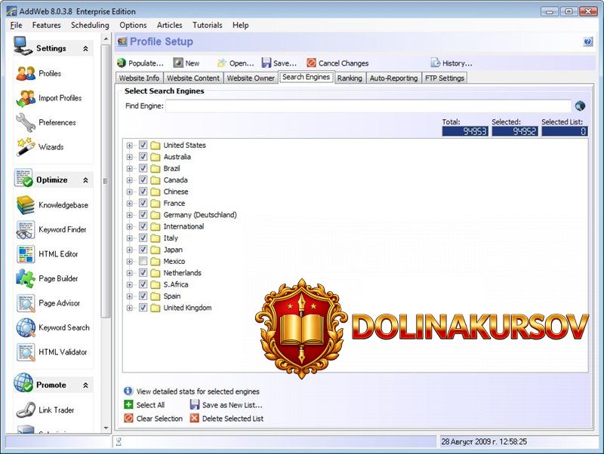
Task: Uncheck the Mexico search engines checkbox
Action: pyautogui.click(x=143, y=261)
